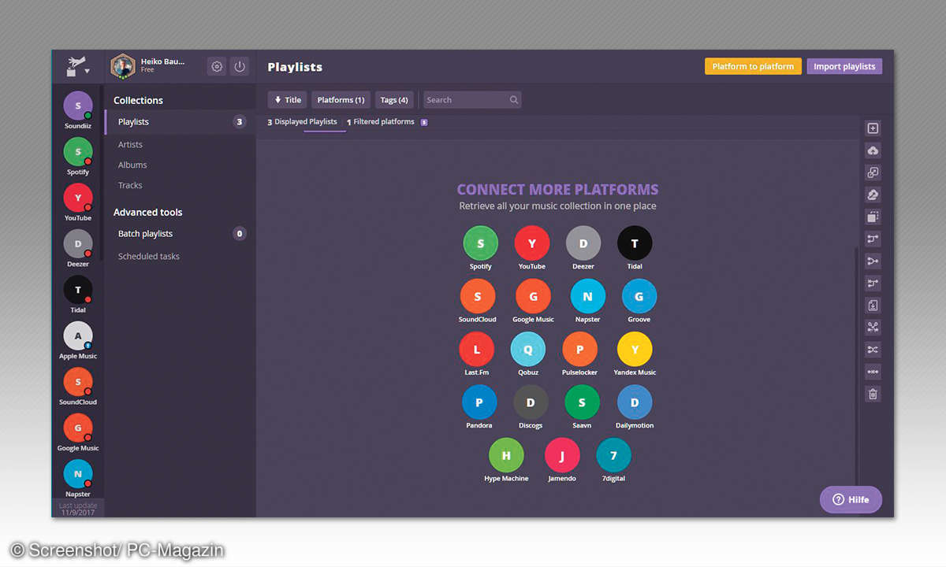This screenshot has height=567, width=946.
Task: Select Google Music in the left sidebar
Action: pos(78,432)
